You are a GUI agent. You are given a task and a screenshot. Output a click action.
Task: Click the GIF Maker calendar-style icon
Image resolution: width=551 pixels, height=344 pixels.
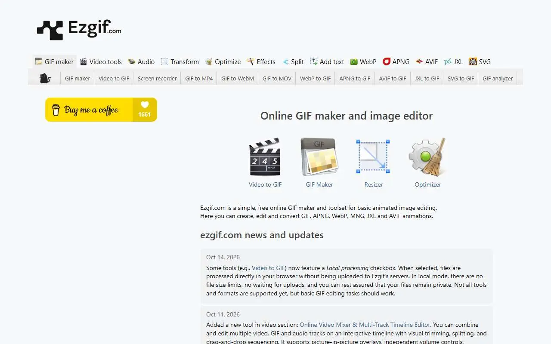319,157
